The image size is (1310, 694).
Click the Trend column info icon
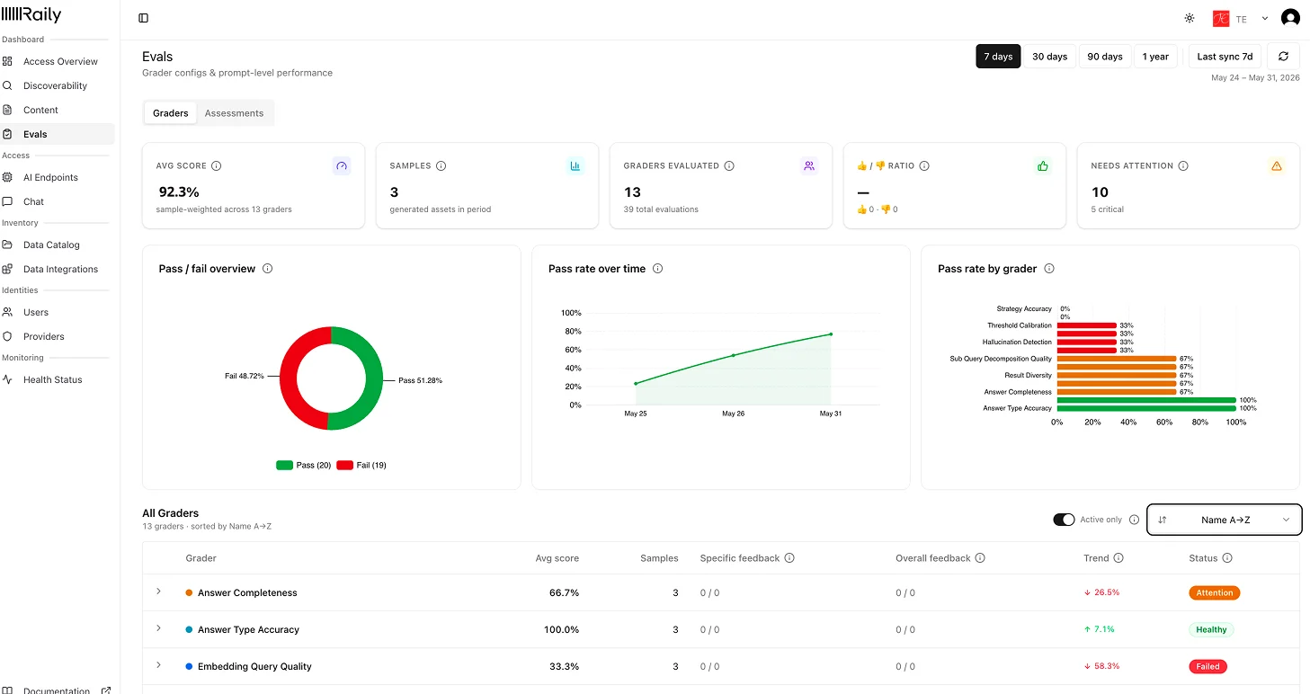point(1118,558)
